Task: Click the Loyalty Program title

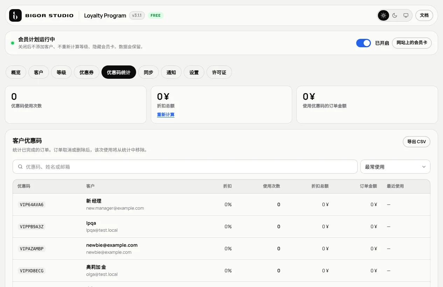Action: (x=105, y=15)
